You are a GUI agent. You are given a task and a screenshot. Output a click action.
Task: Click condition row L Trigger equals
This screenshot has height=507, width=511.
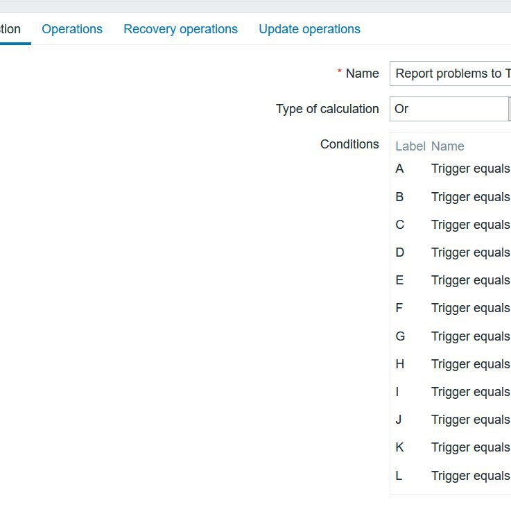click(453, 476)
